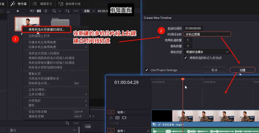259x133 pixels.
Task: Click the 01:00:04:29 timeline timecode display
Action: click(126, 82)
